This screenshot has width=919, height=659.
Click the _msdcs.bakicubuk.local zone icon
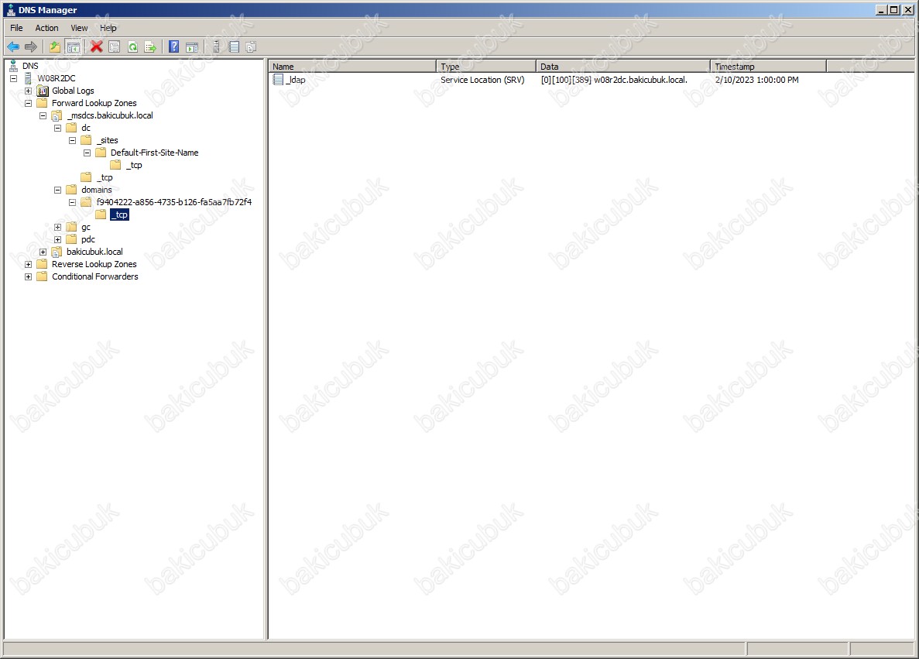pyautogui.click(x=57, y=115)
